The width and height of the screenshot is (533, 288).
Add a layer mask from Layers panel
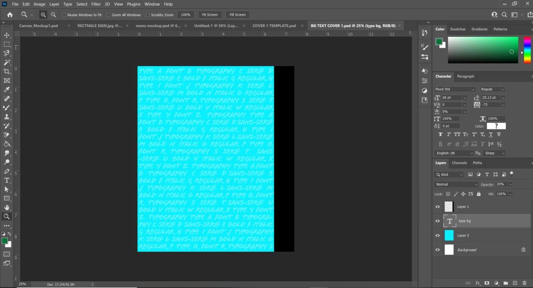click(487, 283)
